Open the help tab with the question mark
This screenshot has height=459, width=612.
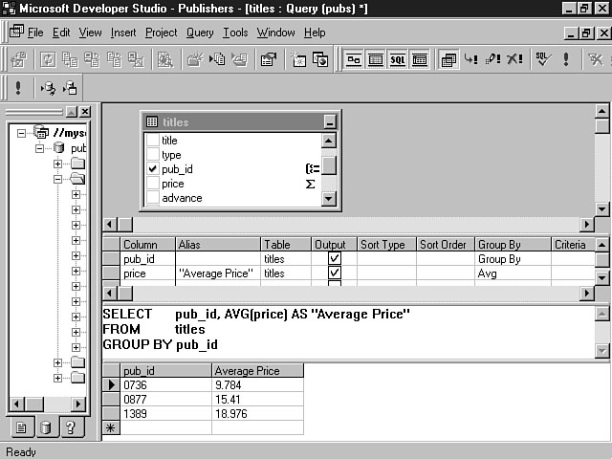pos(68,427)
